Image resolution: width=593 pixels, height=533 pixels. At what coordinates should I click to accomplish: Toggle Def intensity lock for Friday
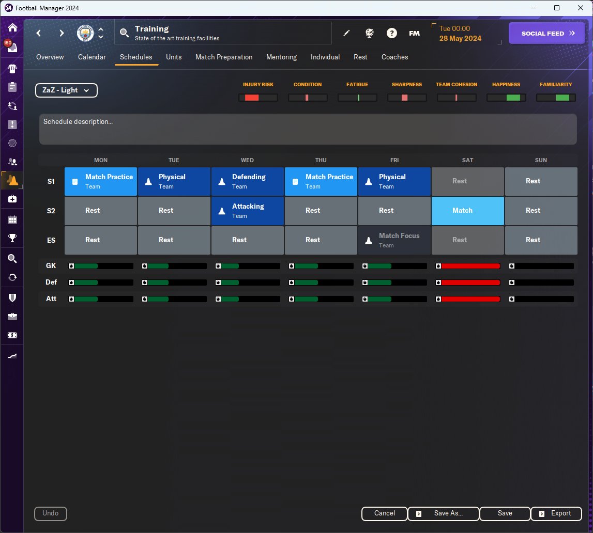pos(364,283)
